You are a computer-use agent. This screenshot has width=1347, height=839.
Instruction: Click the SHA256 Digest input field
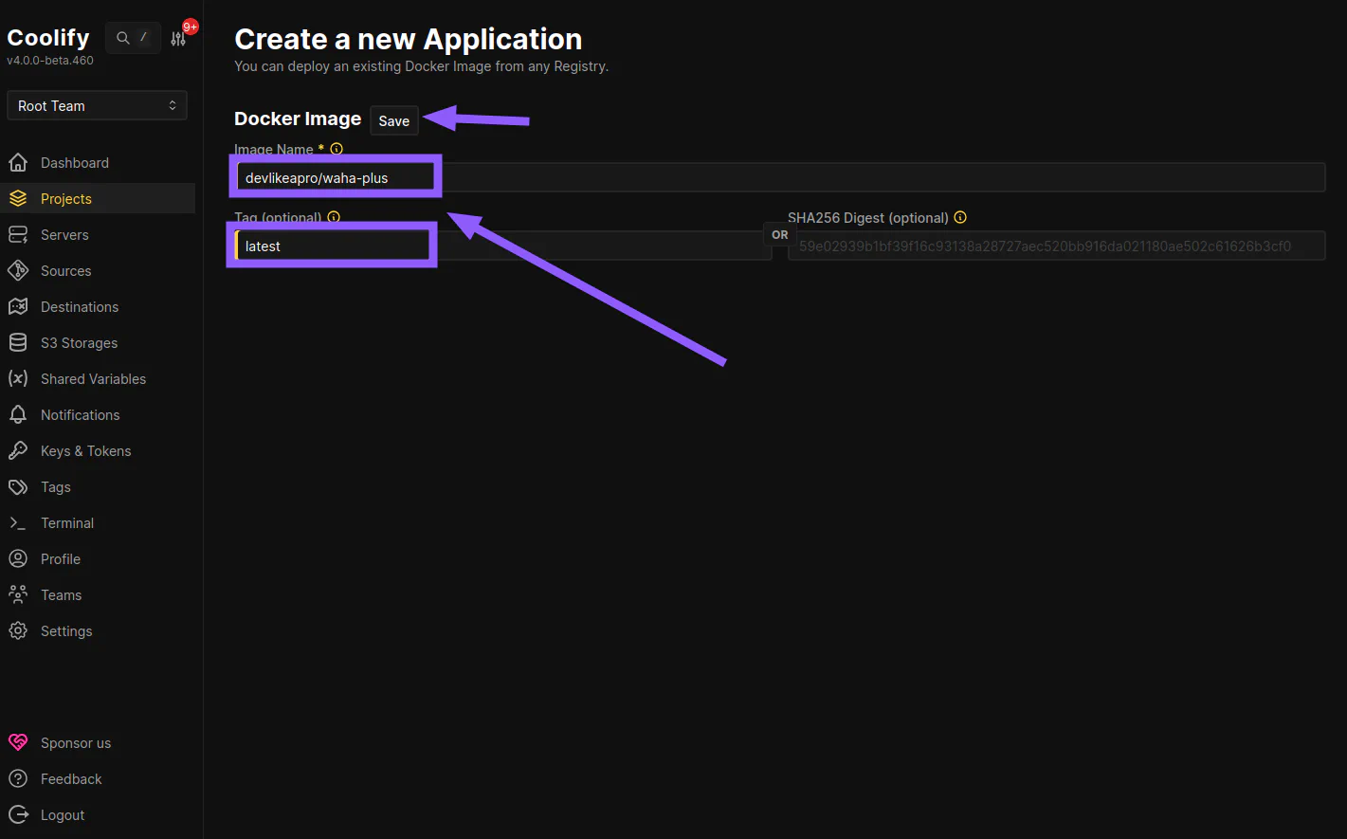point(1056,246)
